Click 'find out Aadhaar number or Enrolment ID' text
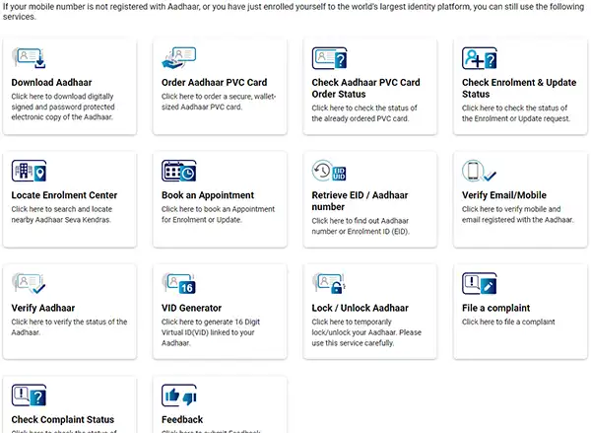This screenshot has height=433, width=591. (361, 226)
